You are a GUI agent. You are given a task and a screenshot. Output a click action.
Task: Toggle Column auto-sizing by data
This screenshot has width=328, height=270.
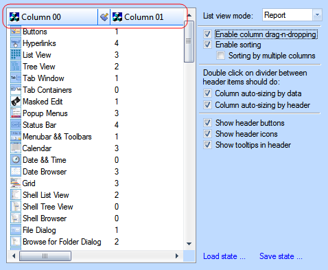point(207,93)
